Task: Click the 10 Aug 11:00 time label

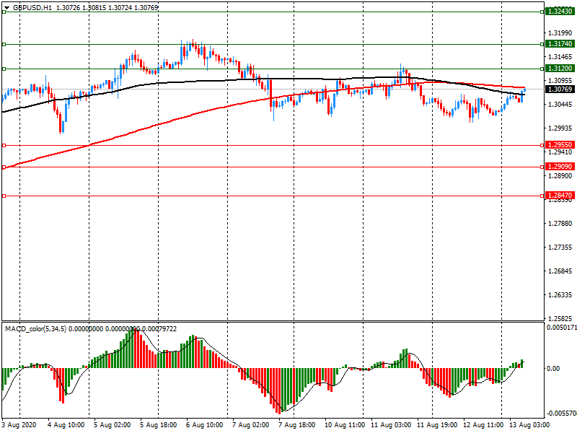Action: pyautogui.click(x=345, y=425)
